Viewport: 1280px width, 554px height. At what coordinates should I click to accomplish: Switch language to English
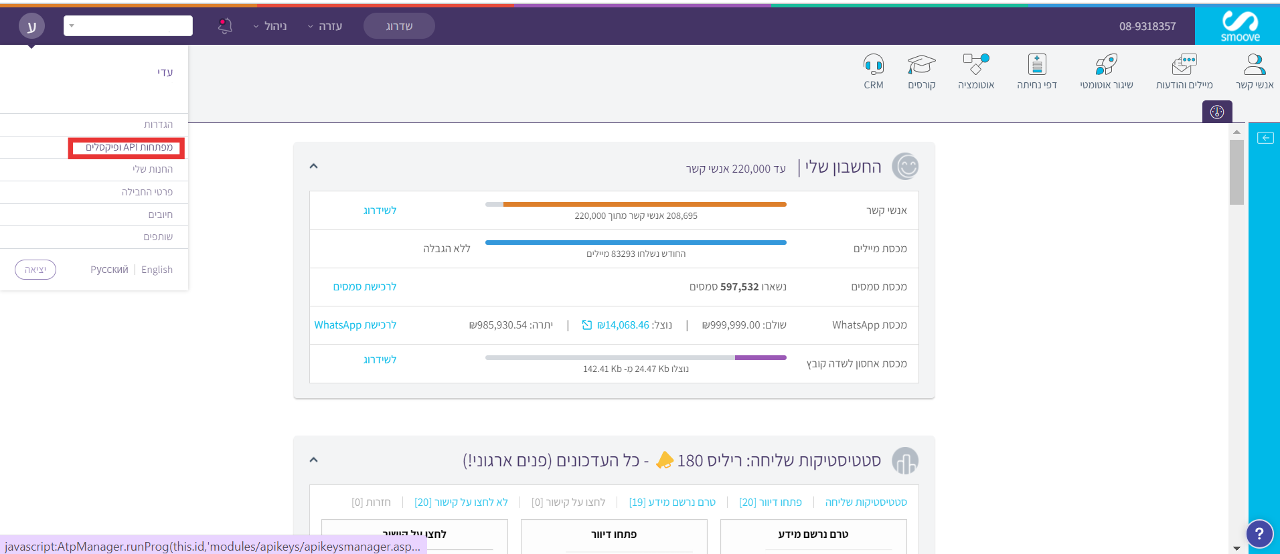(157, 270)
